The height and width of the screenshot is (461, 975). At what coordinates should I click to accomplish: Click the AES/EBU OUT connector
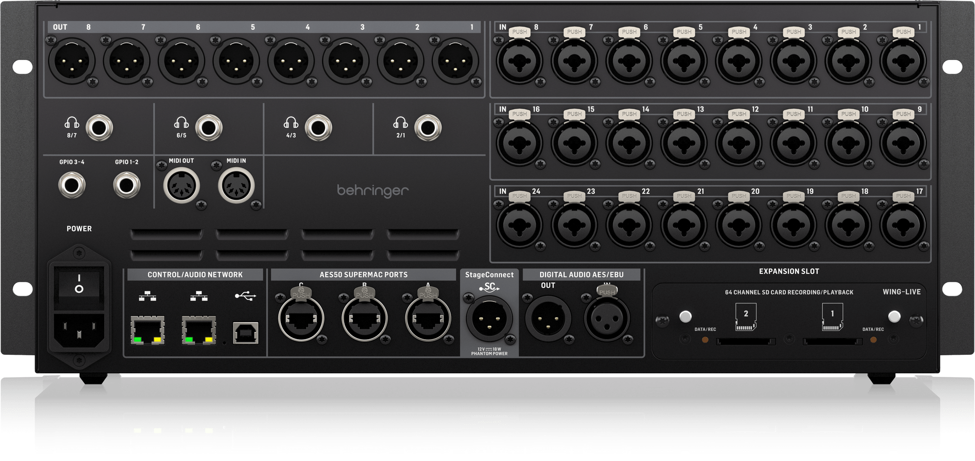click(x=548, y=319)
